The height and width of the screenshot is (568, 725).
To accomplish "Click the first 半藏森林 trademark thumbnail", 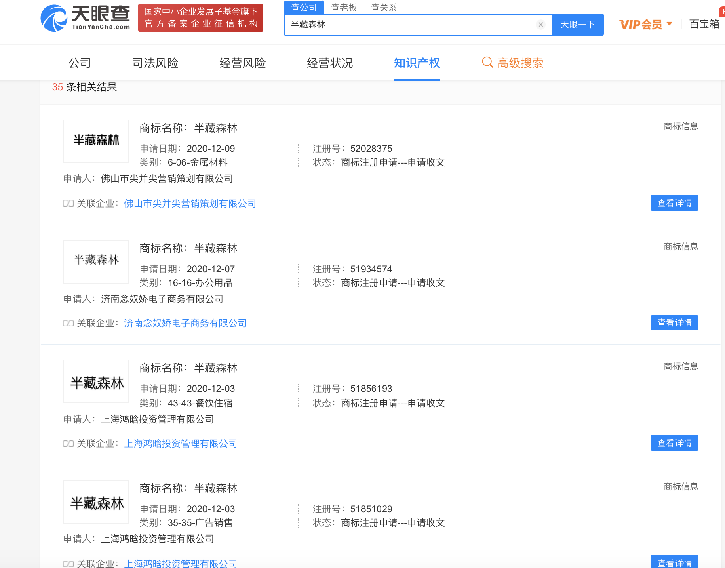I will click(95, 141).
